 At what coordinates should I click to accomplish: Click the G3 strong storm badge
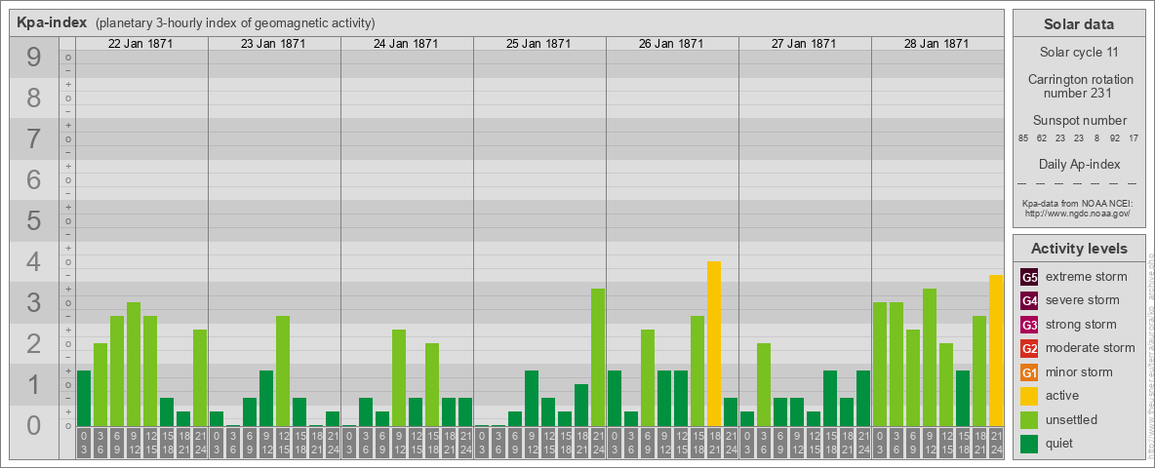coord(1029,325)
